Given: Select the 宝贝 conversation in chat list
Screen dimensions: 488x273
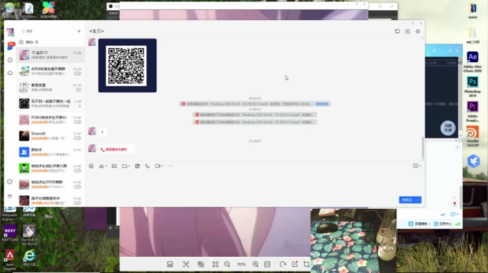Looking at the screenshot, I should tap(50, 55).
